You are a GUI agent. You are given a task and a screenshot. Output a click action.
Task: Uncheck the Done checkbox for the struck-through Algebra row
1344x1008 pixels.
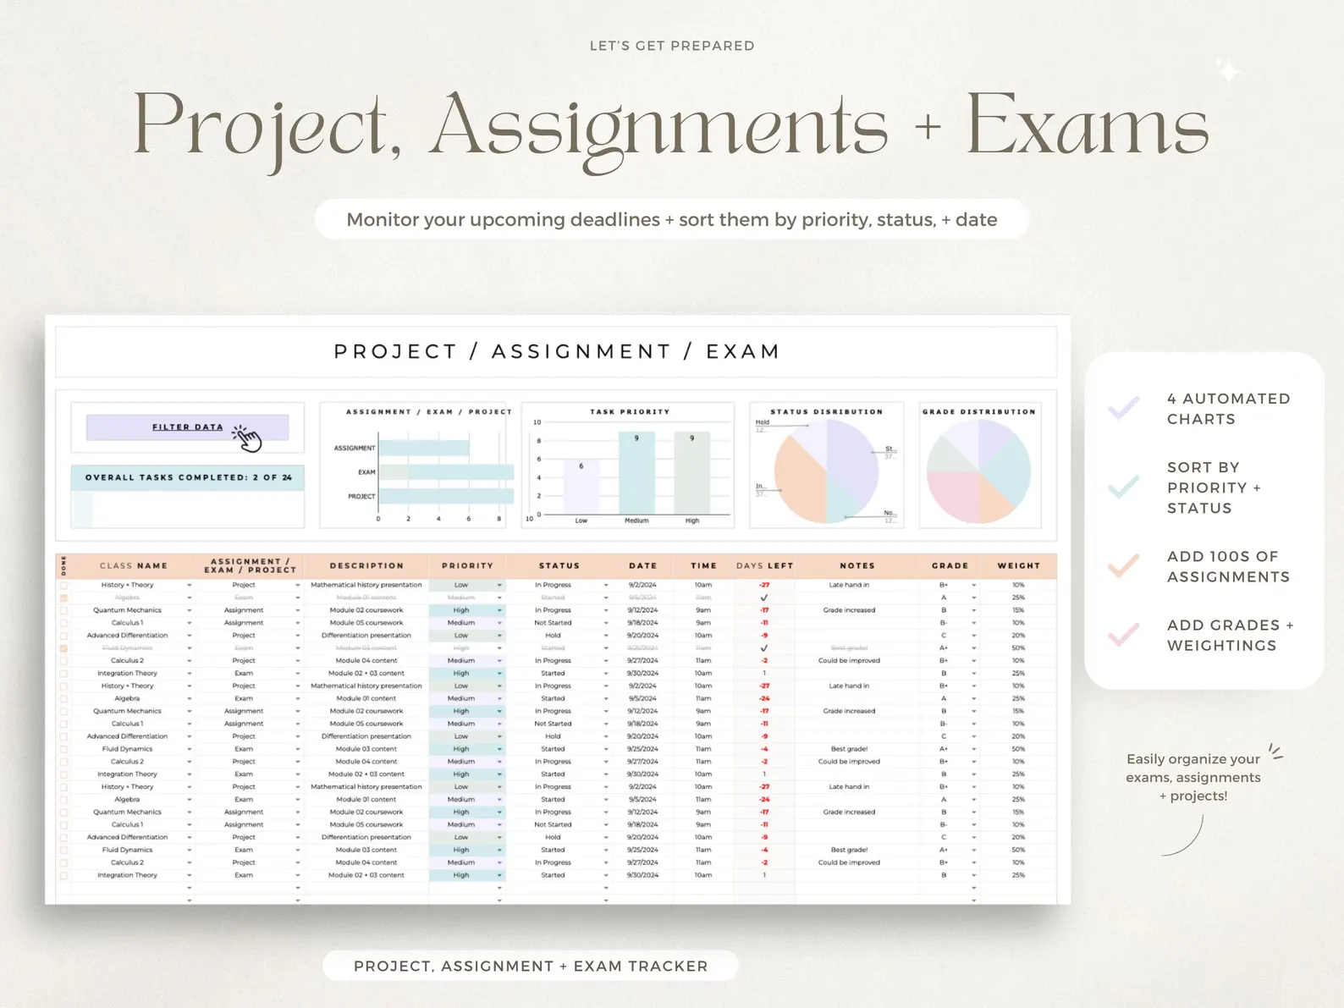point(64,598)
